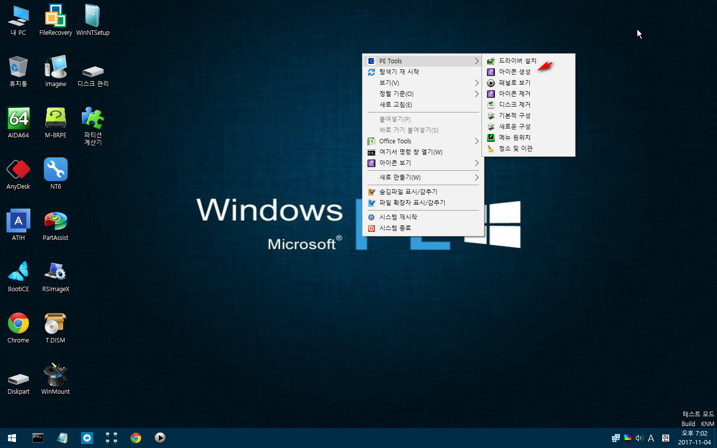Select the BootiCE desktop icon
The image size is (717, 448).
point(18,277)
